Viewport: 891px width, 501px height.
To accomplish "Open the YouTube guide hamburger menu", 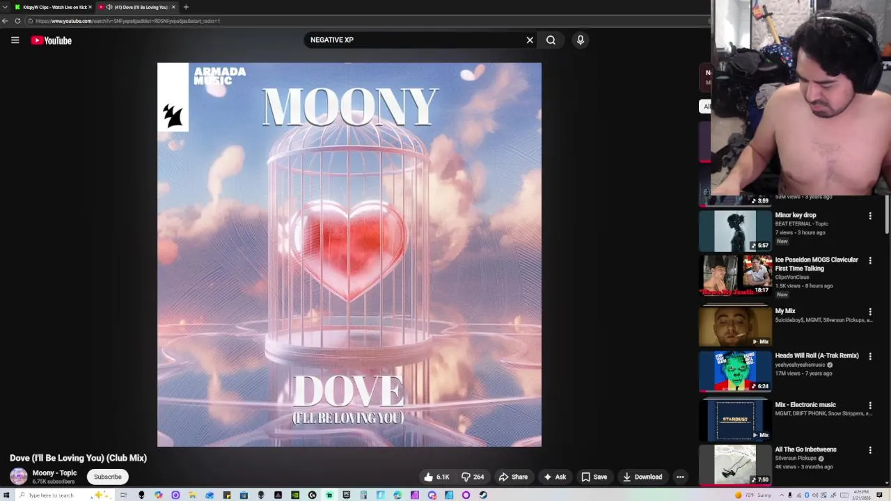I will [15, 40].
